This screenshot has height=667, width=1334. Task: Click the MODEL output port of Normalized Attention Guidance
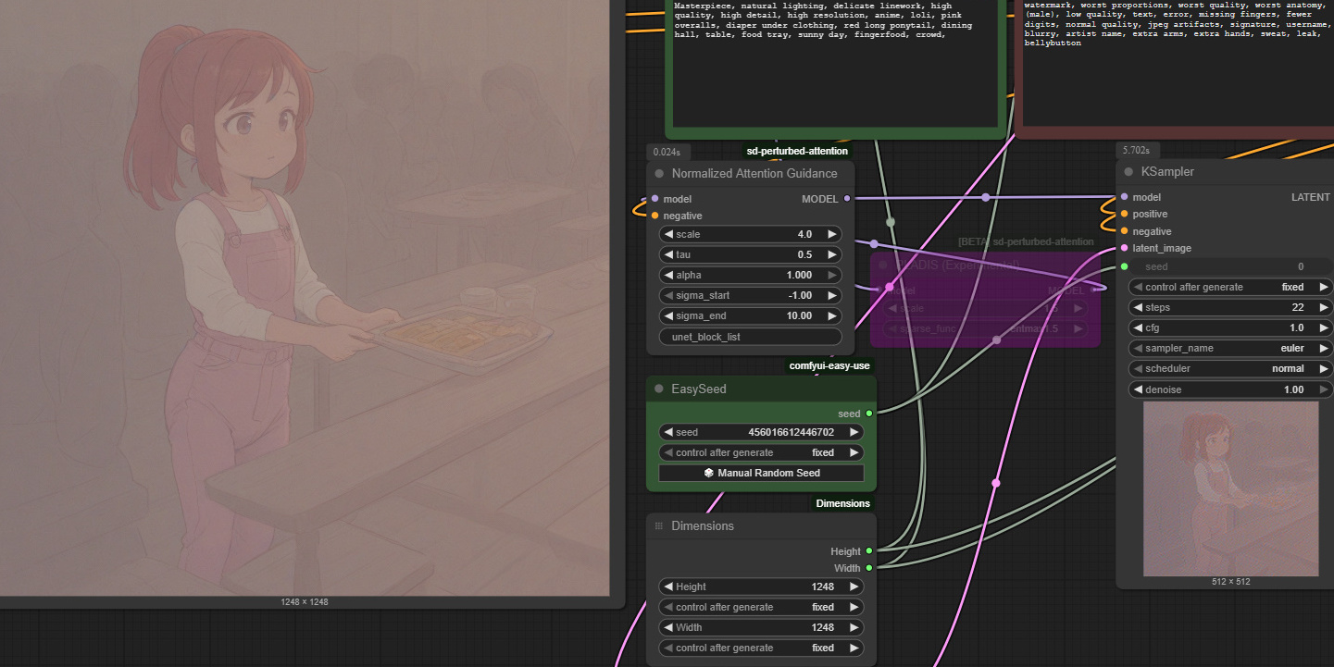pyautogui.click(x=846, y=199)
